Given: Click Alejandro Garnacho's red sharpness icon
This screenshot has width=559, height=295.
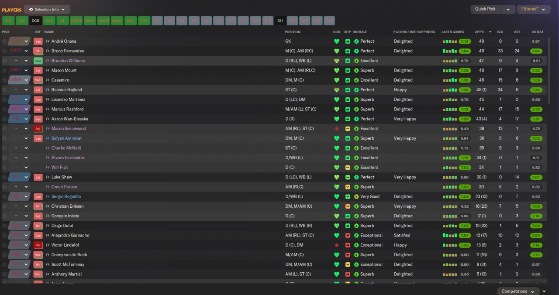Looking at the screenshot, I should coord(348,236).
